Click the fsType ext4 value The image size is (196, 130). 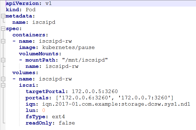click(58, 117)
